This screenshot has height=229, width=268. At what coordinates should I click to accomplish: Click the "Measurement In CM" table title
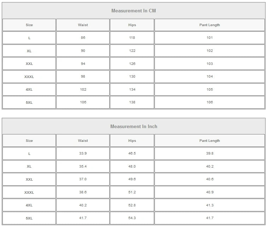click(x=134, y=11)
